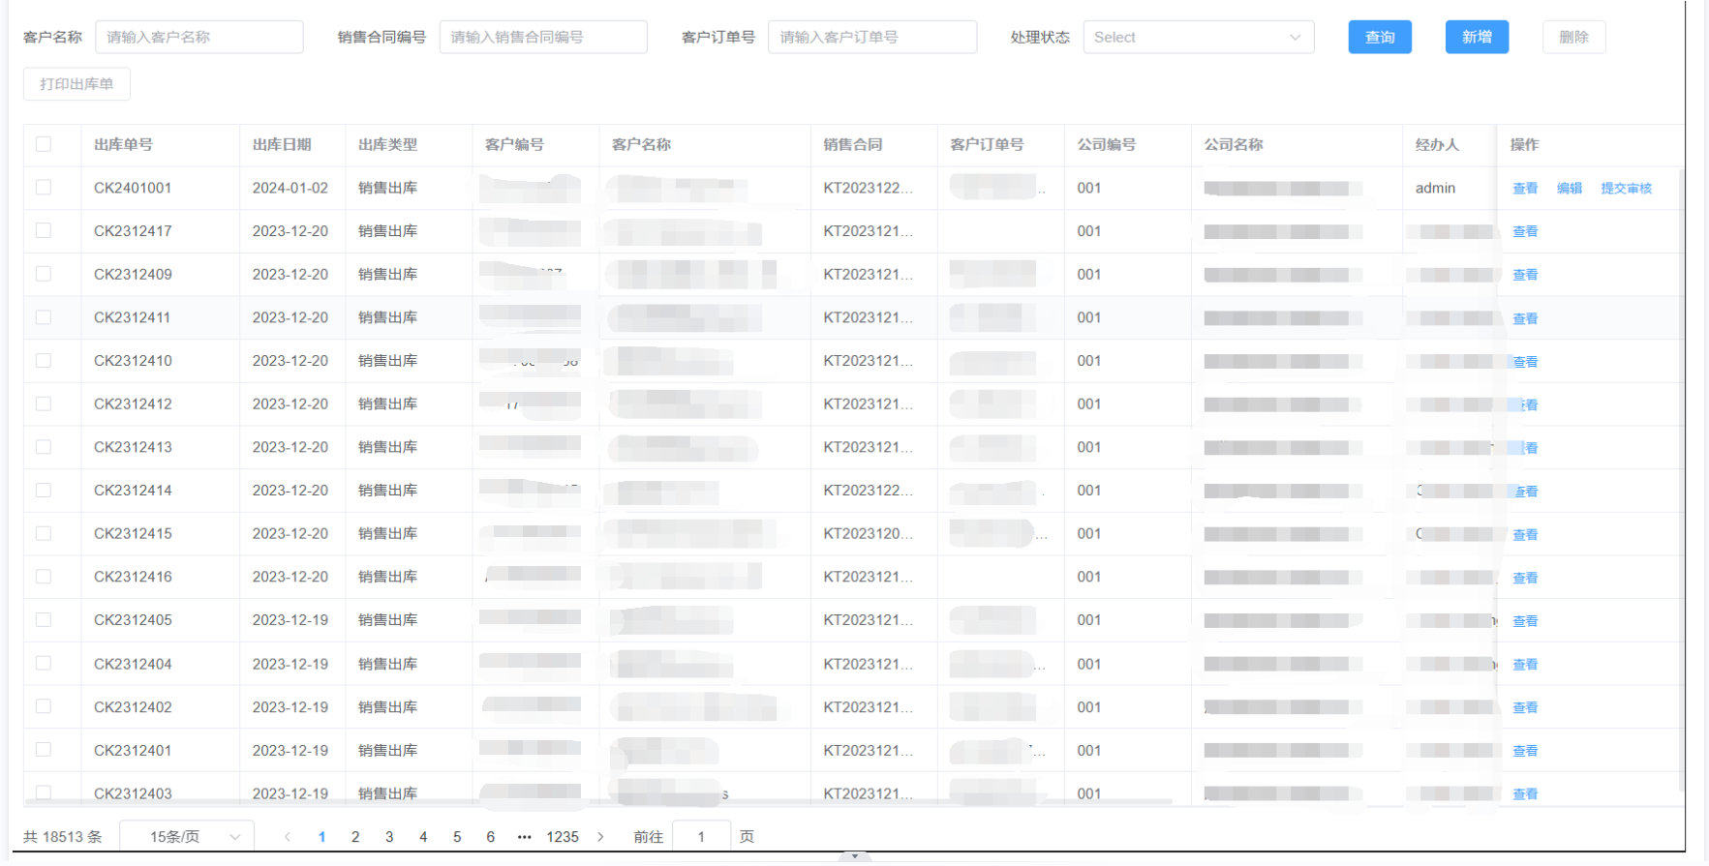The image size is (1709, 866).
Task: Click total count text 共 18513 条
Action: [x=63, y=837]
